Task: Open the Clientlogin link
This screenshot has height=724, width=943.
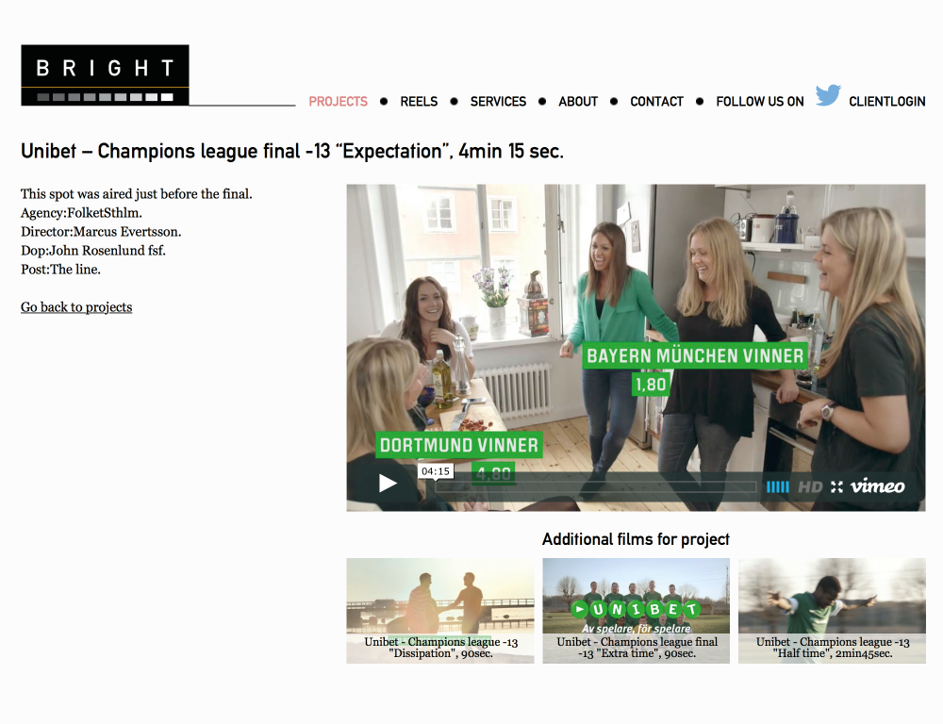Action: [x=887, y=102]
